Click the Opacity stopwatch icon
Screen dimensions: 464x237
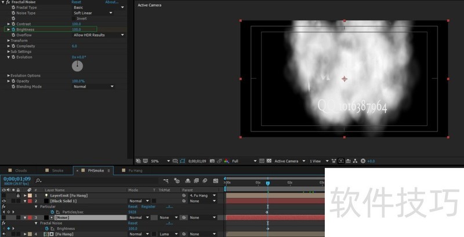(13, 81)
